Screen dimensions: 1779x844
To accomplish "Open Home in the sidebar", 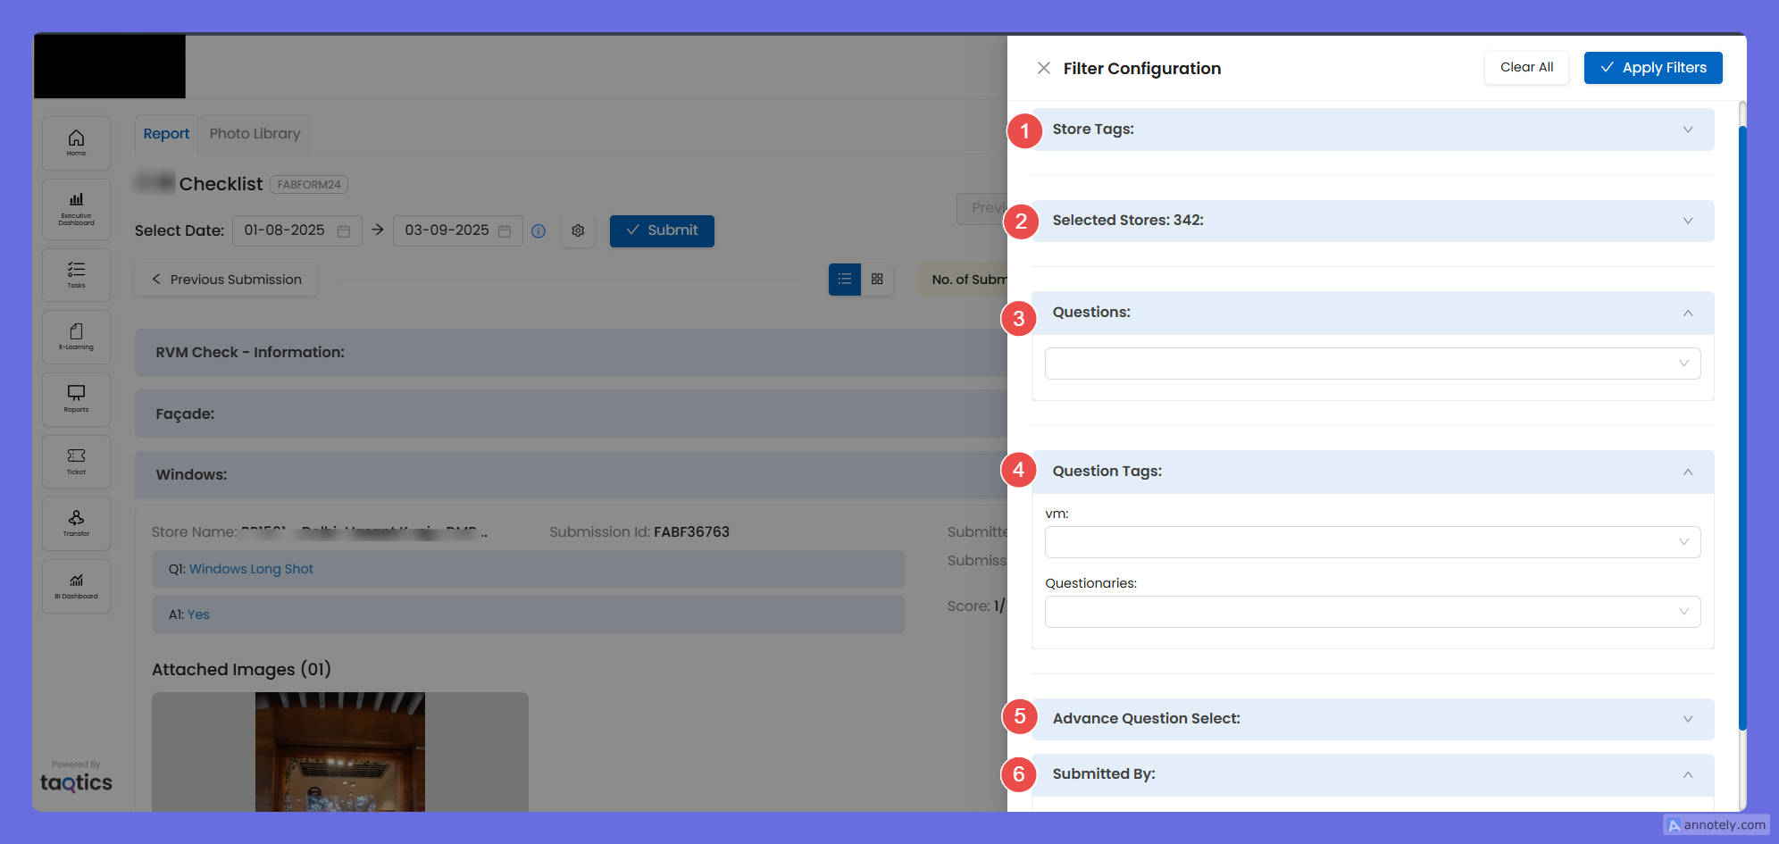I will [x=76, y=143].
